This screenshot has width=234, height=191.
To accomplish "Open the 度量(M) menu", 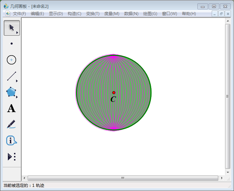I will tap(112, 14).
